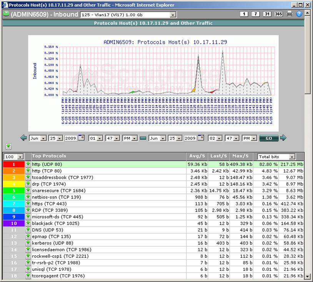This screenshot has height=282, width=313.
Task: Click the green arrow icon for drp (TCP 1974)
Action: [x=28, y=184]
